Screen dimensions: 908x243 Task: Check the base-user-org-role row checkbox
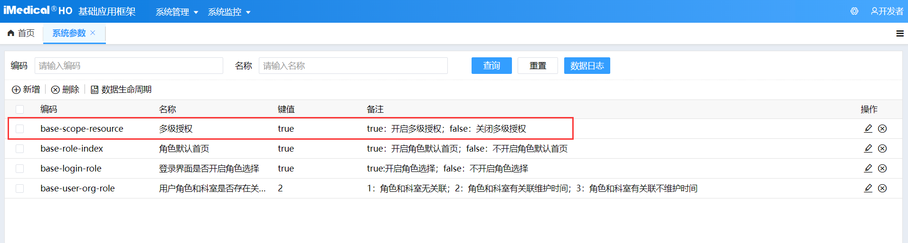tap(19, 189)
